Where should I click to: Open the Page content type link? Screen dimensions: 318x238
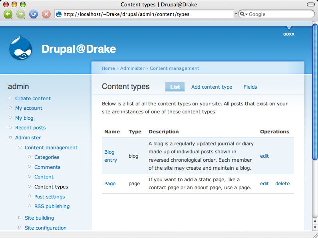[x=110, y=183]
